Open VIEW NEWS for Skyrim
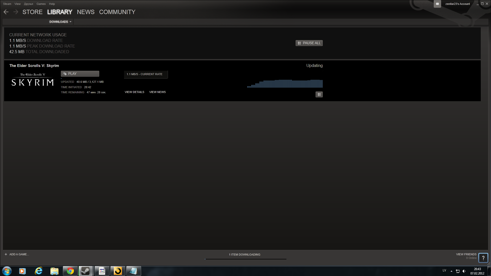 (158, 92)
